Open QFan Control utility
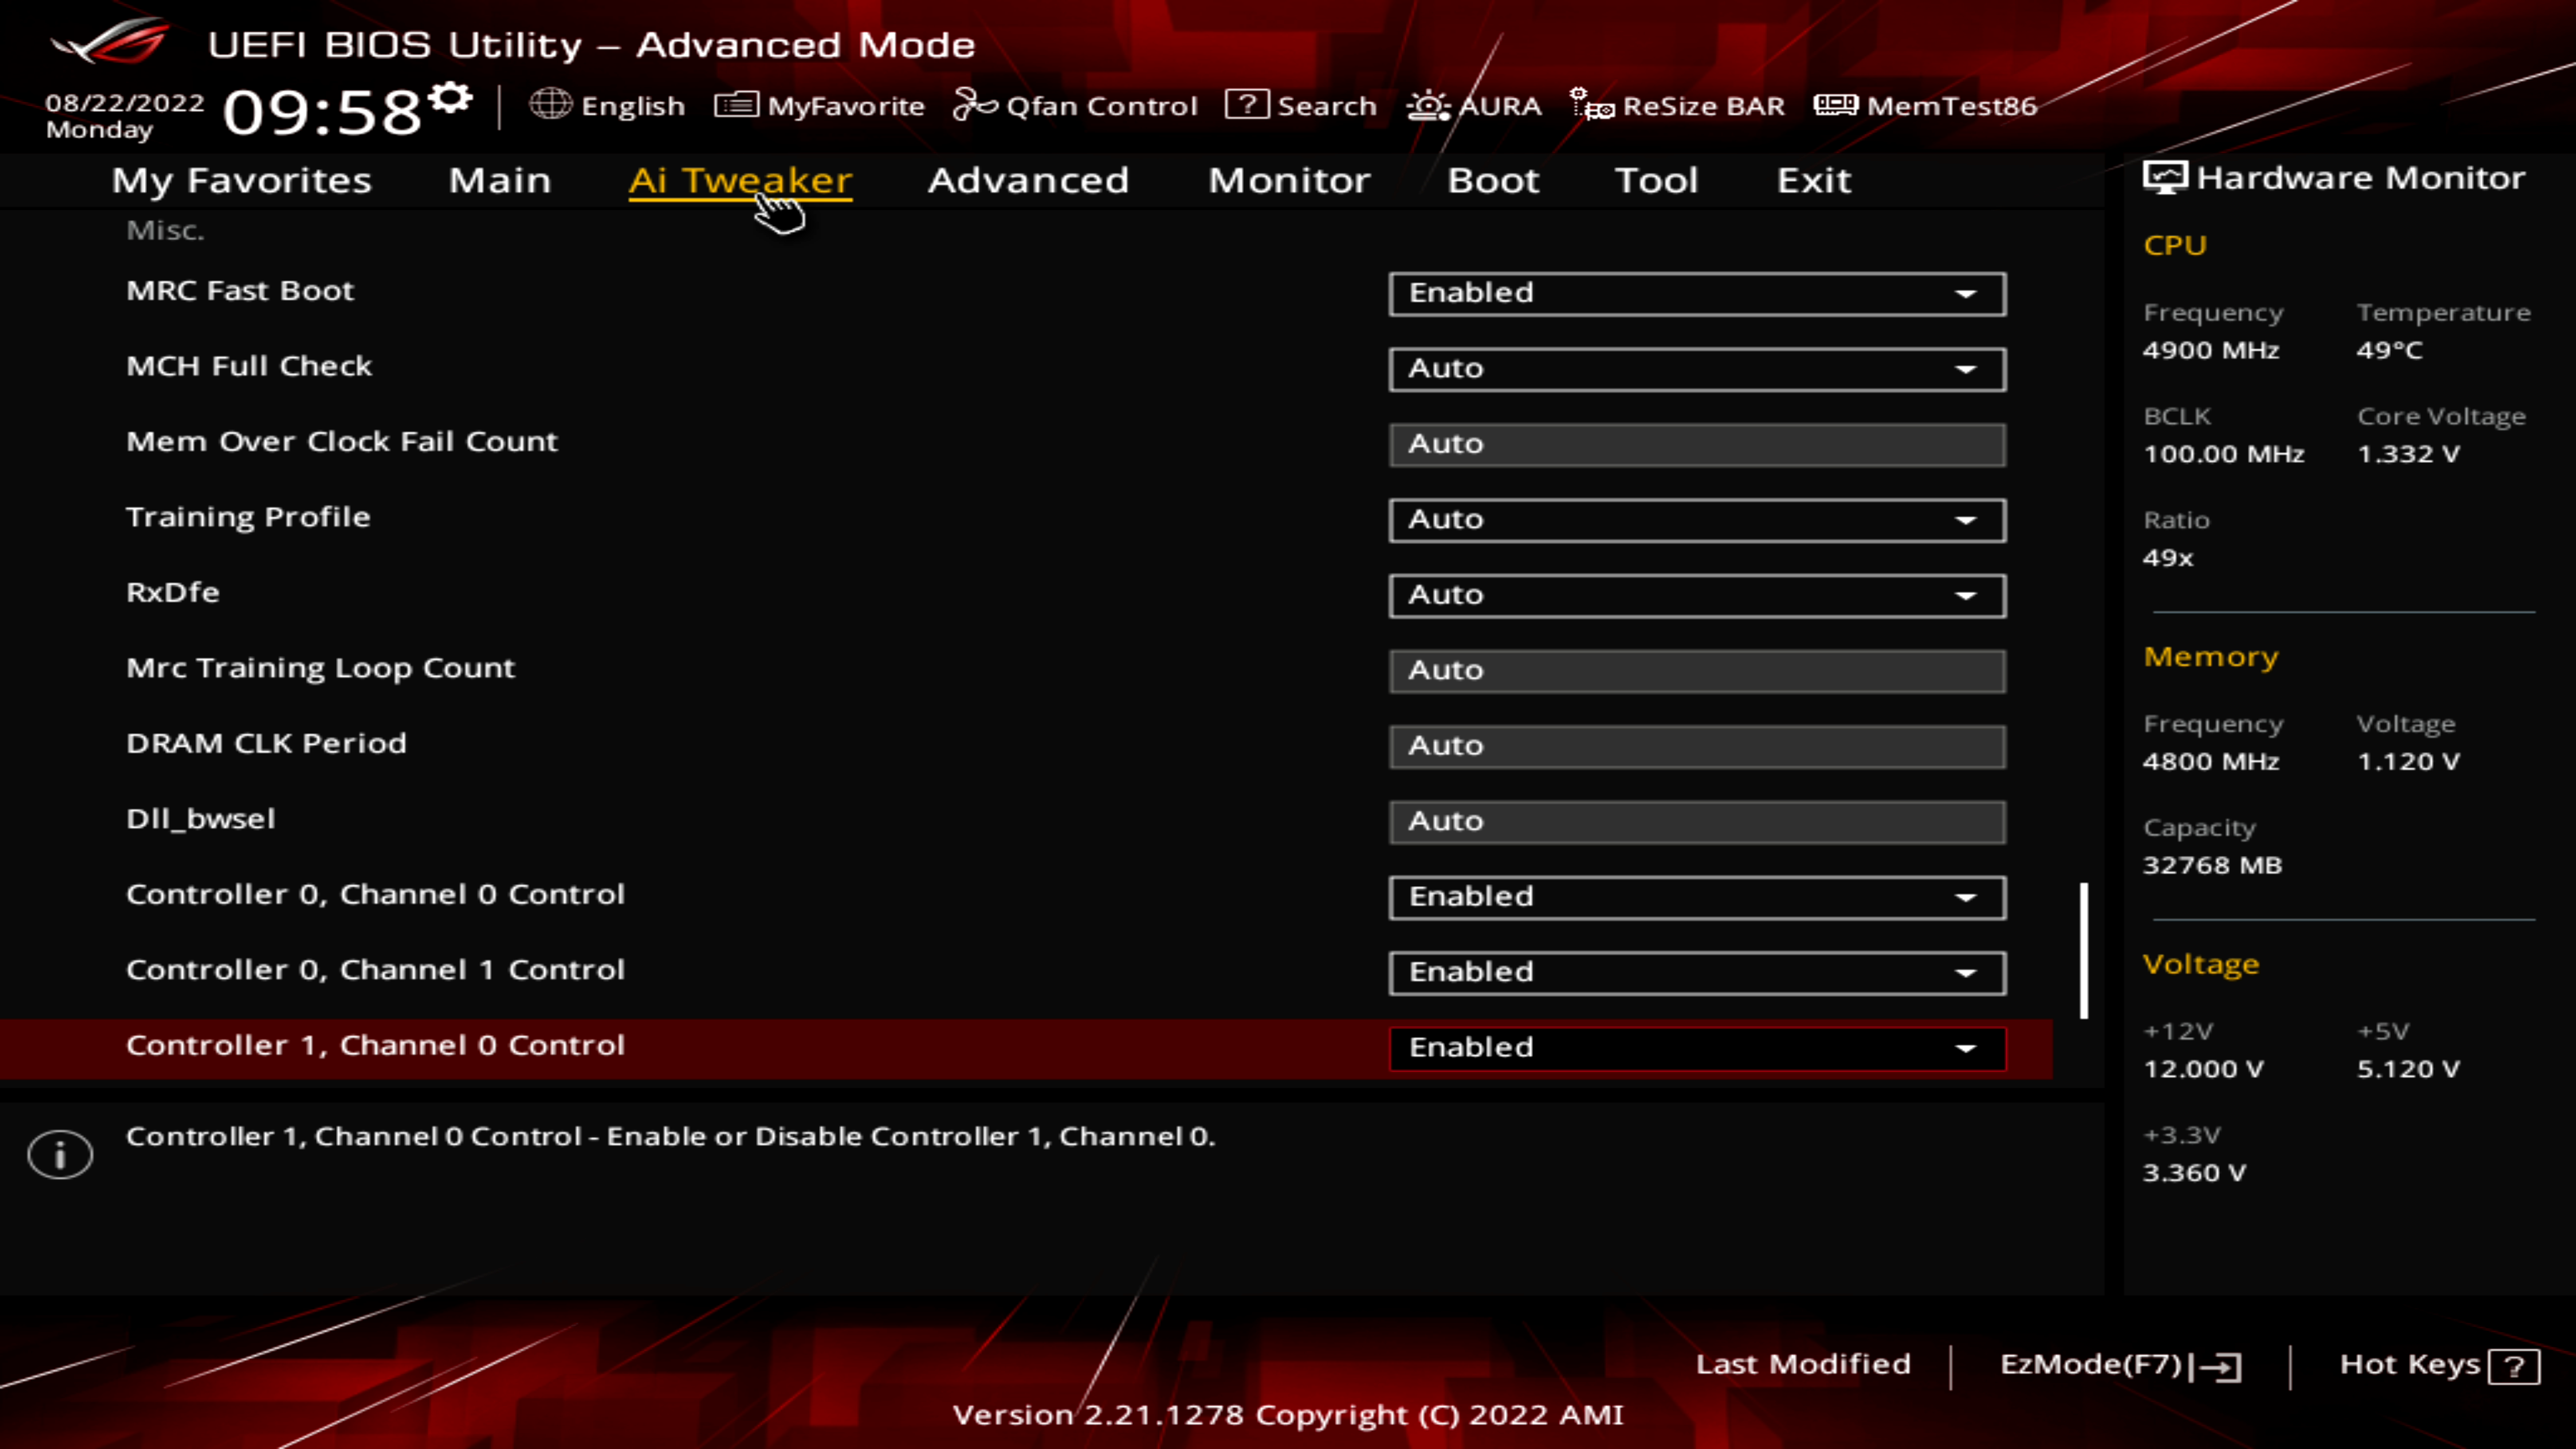The height and width of the screenshot is (1449, 2576). (1077, 105)
